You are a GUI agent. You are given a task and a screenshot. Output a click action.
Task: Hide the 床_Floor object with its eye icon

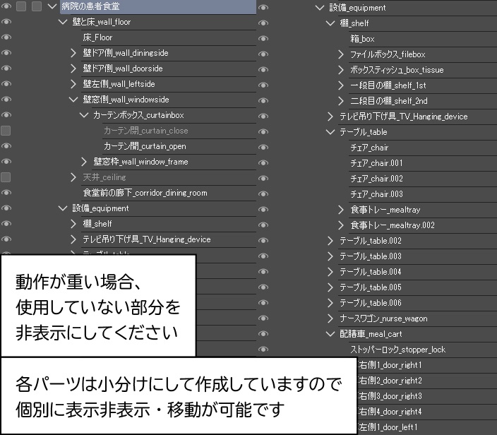tap(6, 37)
